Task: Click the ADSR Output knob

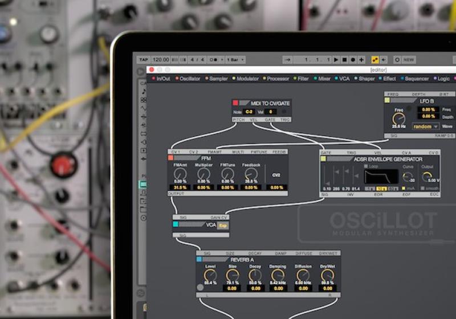Action: [427, 177]
